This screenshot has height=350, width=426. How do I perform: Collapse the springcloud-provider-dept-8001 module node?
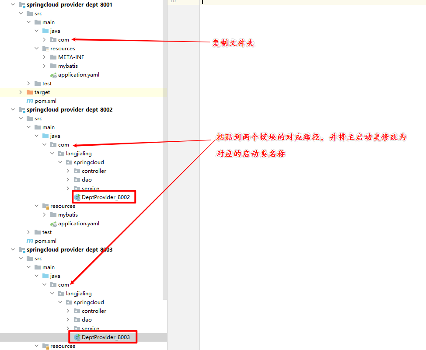(13, 5)
